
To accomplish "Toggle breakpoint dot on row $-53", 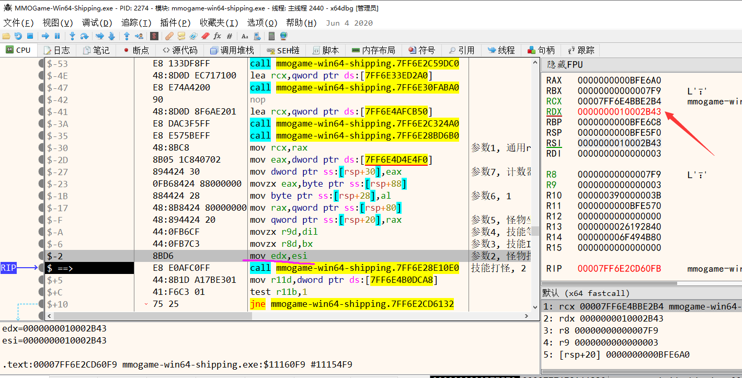I will pos(41,64).
